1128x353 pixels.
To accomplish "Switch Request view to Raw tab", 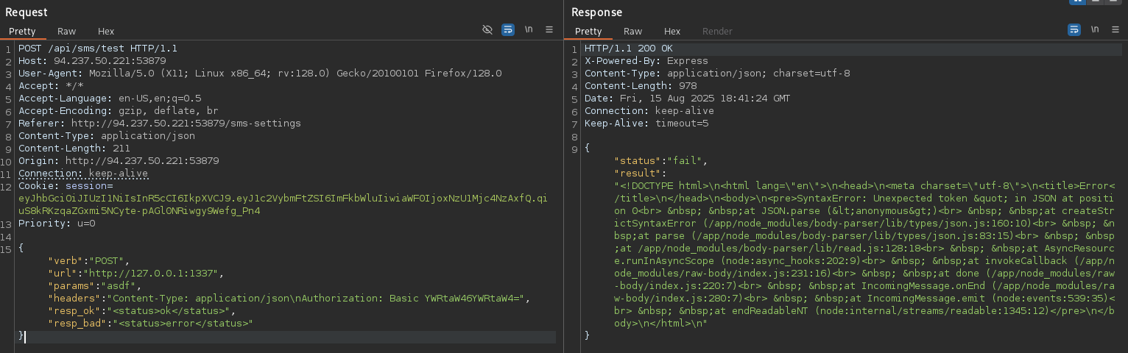I will tap(67, 32).
